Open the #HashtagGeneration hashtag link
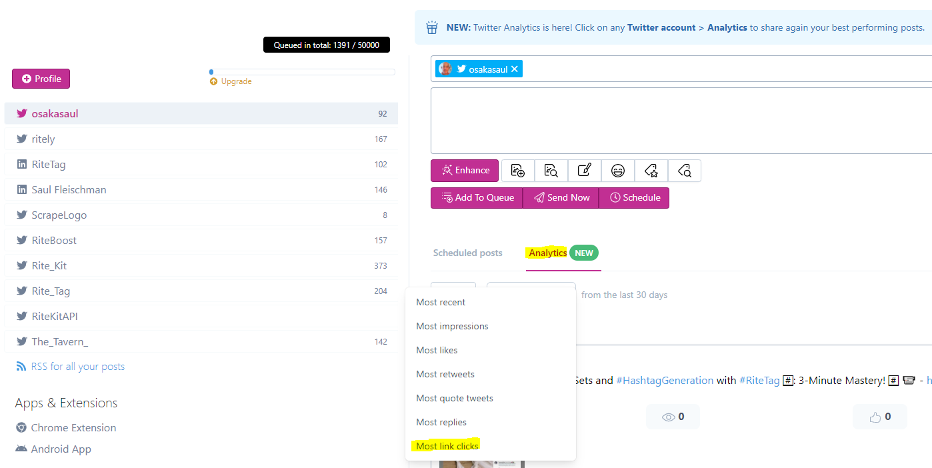This screenshot has width=932, height=468. (665, 381)
